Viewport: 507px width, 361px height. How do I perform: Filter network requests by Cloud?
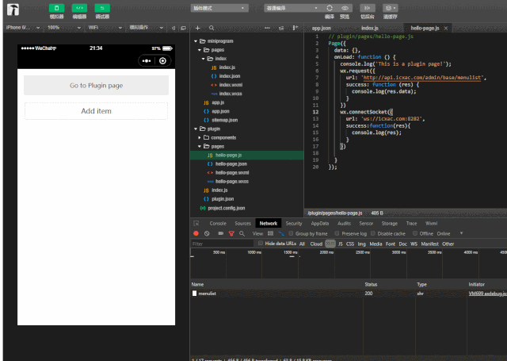[x=316, y=244]
